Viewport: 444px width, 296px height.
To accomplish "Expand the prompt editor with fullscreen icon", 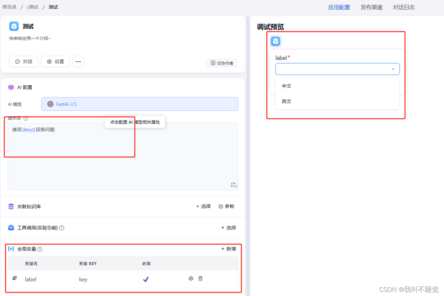I will coord(233,185).
